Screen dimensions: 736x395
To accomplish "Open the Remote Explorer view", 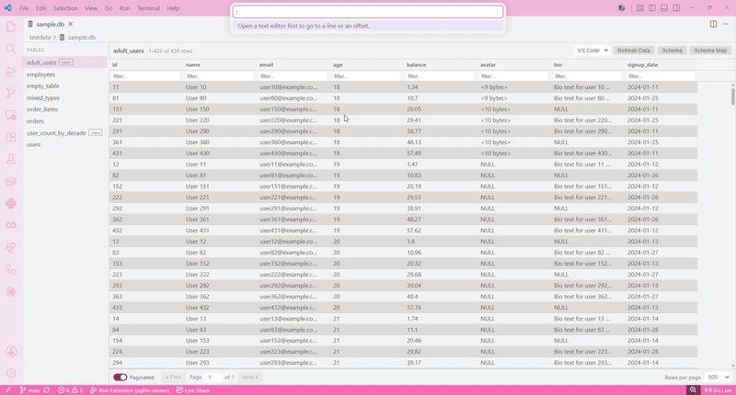I will tap(11, 115).
